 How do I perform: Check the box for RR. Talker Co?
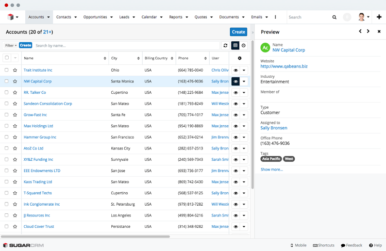point(7,92)
